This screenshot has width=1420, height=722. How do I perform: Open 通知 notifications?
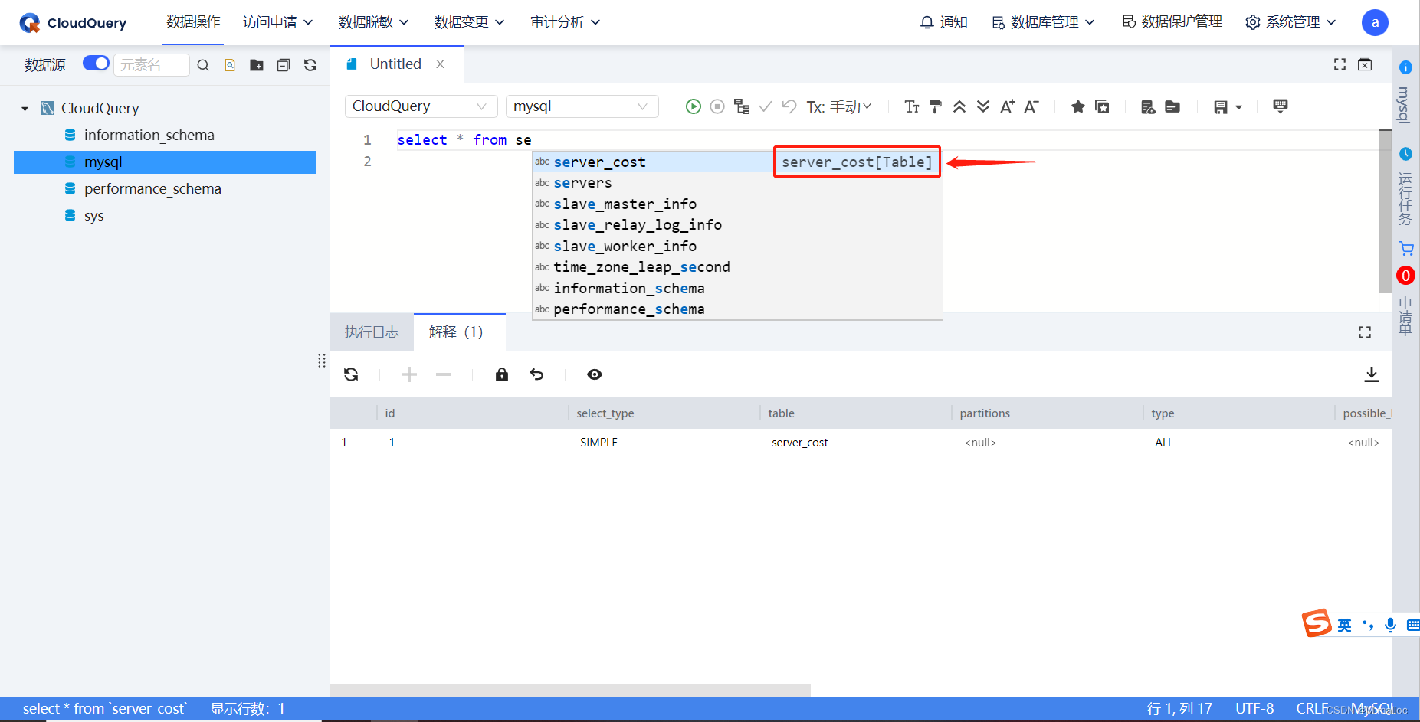point(944,22)
